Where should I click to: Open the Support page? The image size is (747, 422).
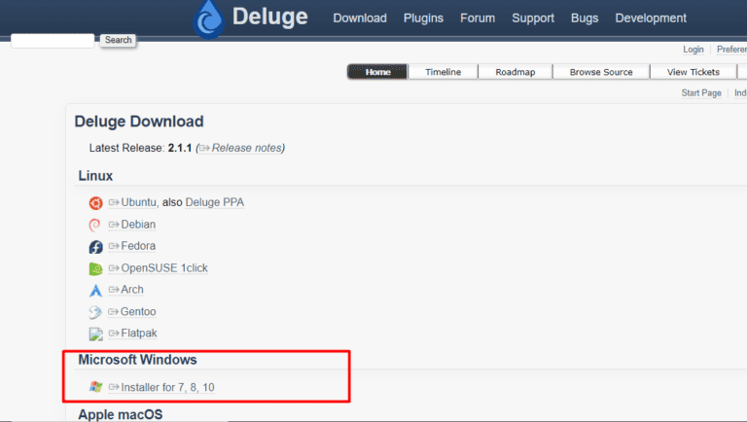point(533,18)
